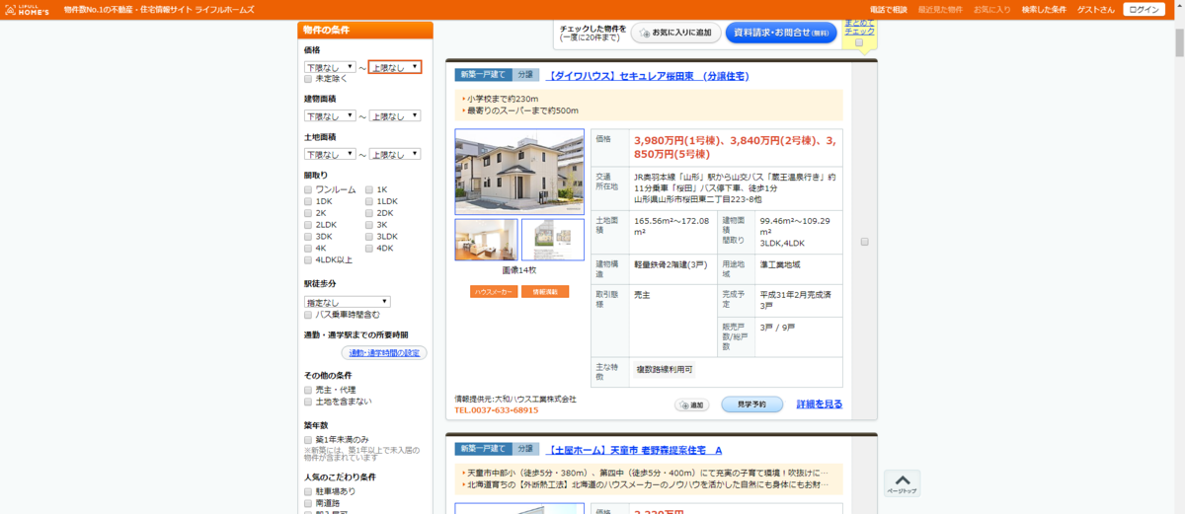Open 最近見た物件 in header

(940, 9)
